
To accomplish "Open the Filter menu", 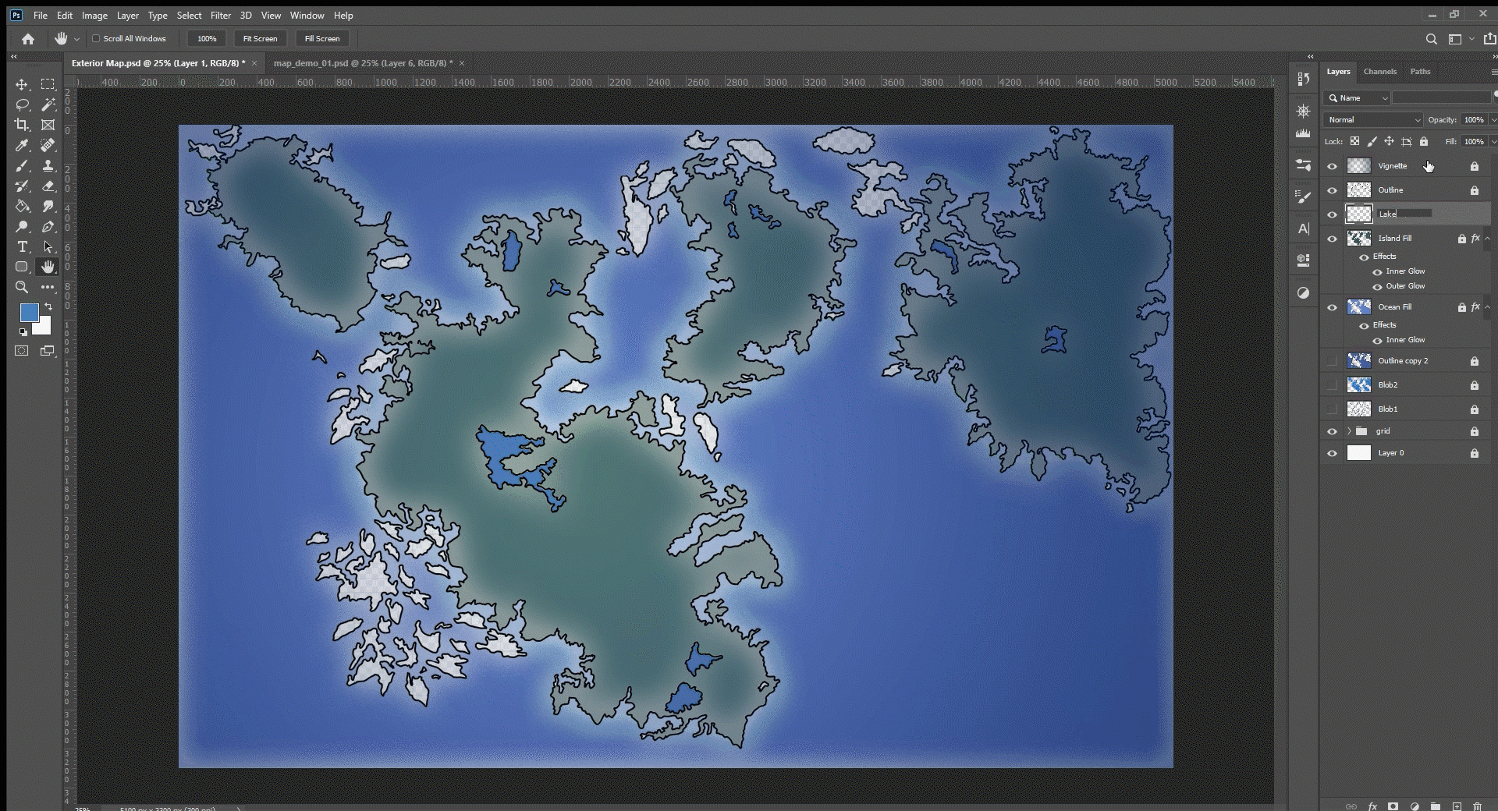I will (x=221, y=15).
